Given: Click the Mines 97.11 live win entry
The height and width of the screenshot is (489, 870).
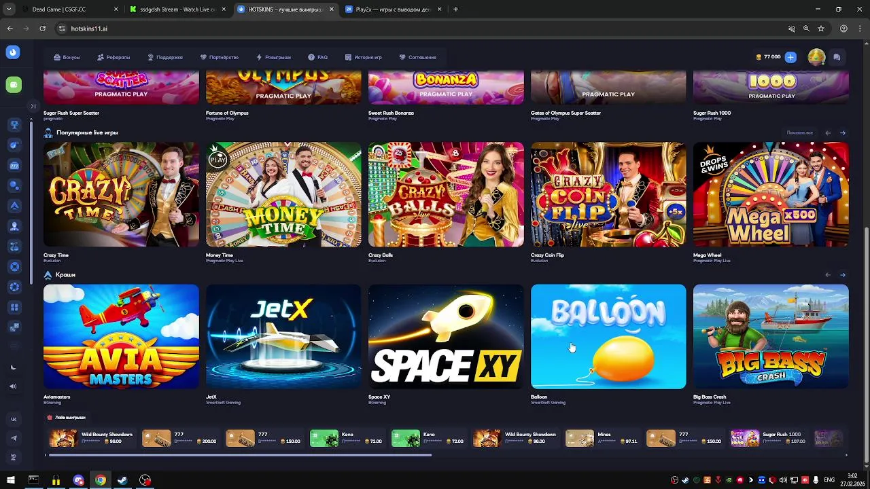Looking at the screenshot, I should [602, 438].
